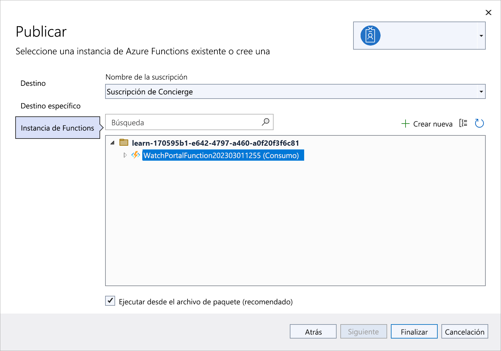
Task: Click the green plus icon for new instance
Action: pyautogui.click(x=405, y=124)
